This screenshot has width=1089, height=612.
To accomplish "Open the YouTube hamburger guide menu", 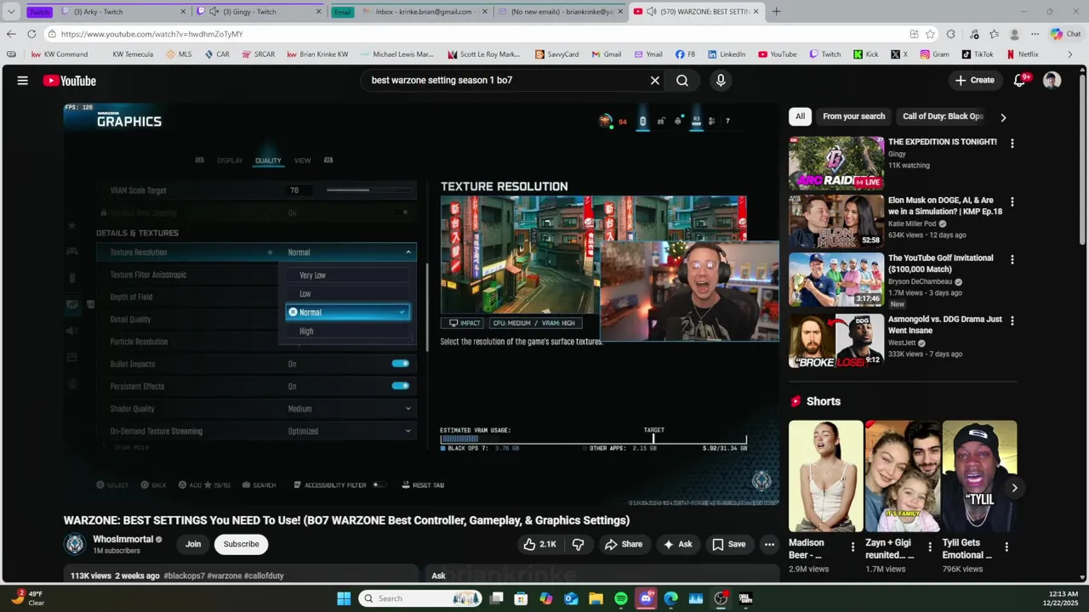I will coord(23,81).
